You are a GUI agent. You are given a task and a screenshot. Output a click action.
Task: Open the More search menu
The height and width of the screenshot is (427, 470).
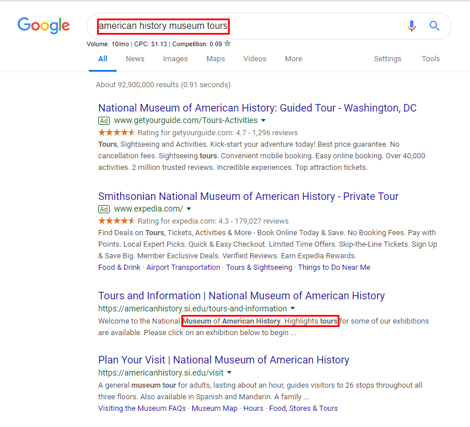click(293, 59)
